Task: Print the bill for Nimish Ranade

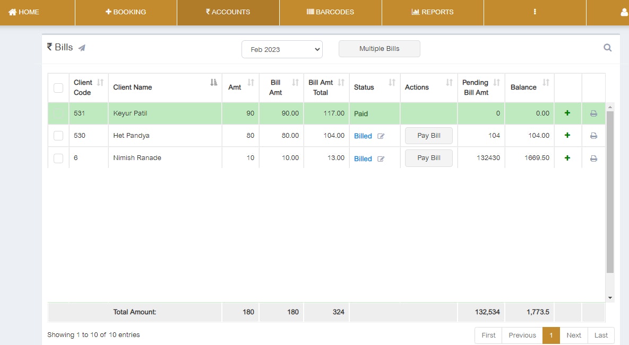Action: click(x=593, y=158)
